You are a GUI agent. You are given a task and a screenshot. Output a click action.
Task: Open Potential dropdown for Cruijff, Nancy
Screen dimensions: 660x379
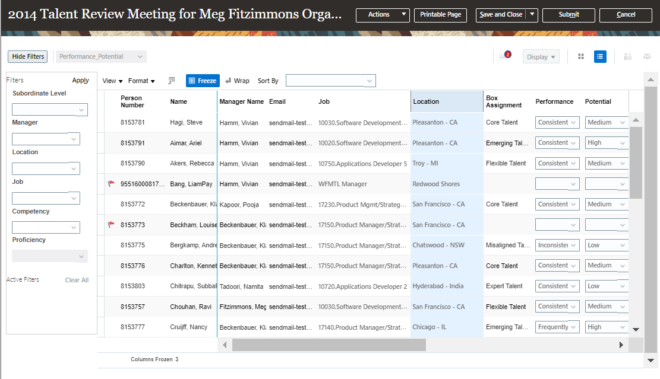pos(607,327)
